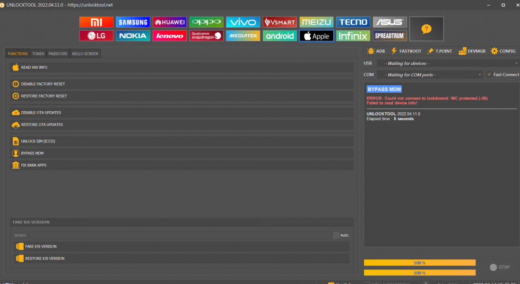
Task: Click Restore Factory Reset
Action: [182, 96]
